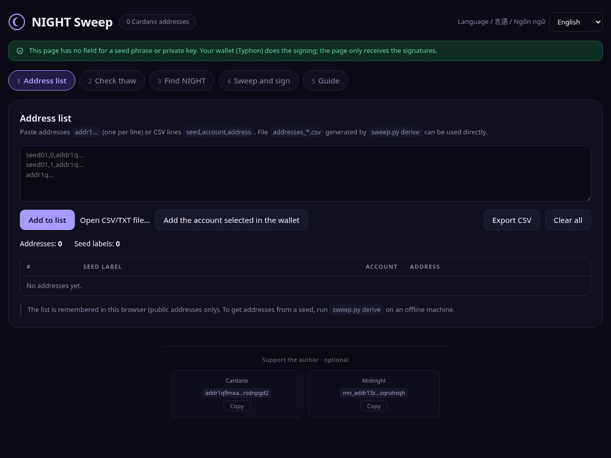Open the Guide tab
The image size is (611, 458).
[325, 80]
